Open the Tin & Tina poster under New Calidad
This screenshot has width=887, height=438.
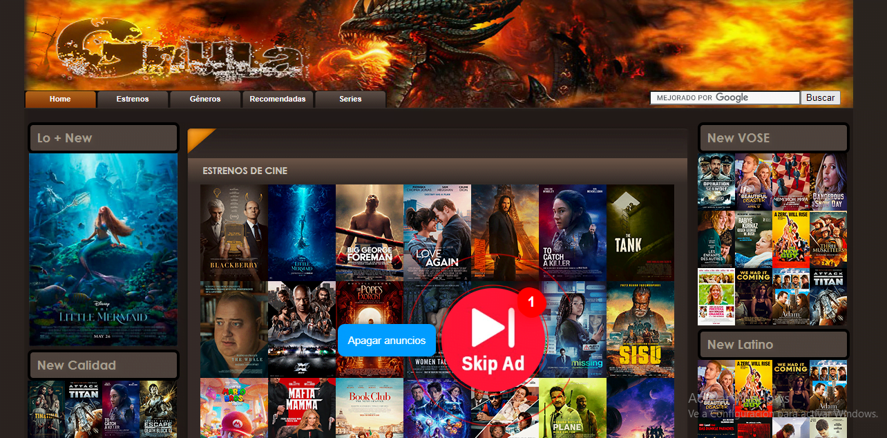coord(47,409)
